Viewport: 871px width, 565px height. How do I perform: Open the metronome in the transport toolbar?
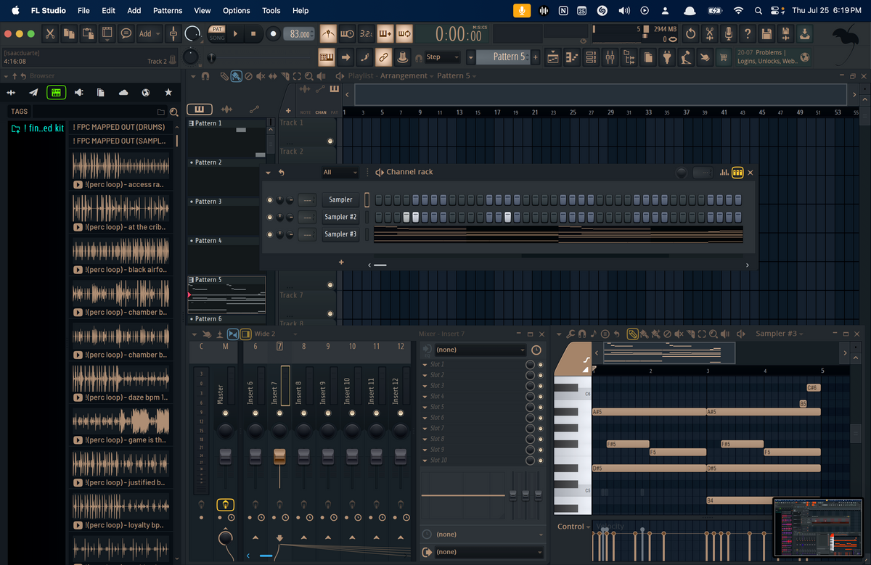(x=328, y=33)
